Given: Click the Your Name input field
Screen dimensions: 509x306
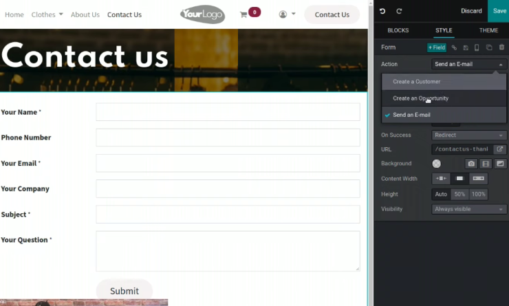Looking at the screenshot, I should [x=228, y=112].
